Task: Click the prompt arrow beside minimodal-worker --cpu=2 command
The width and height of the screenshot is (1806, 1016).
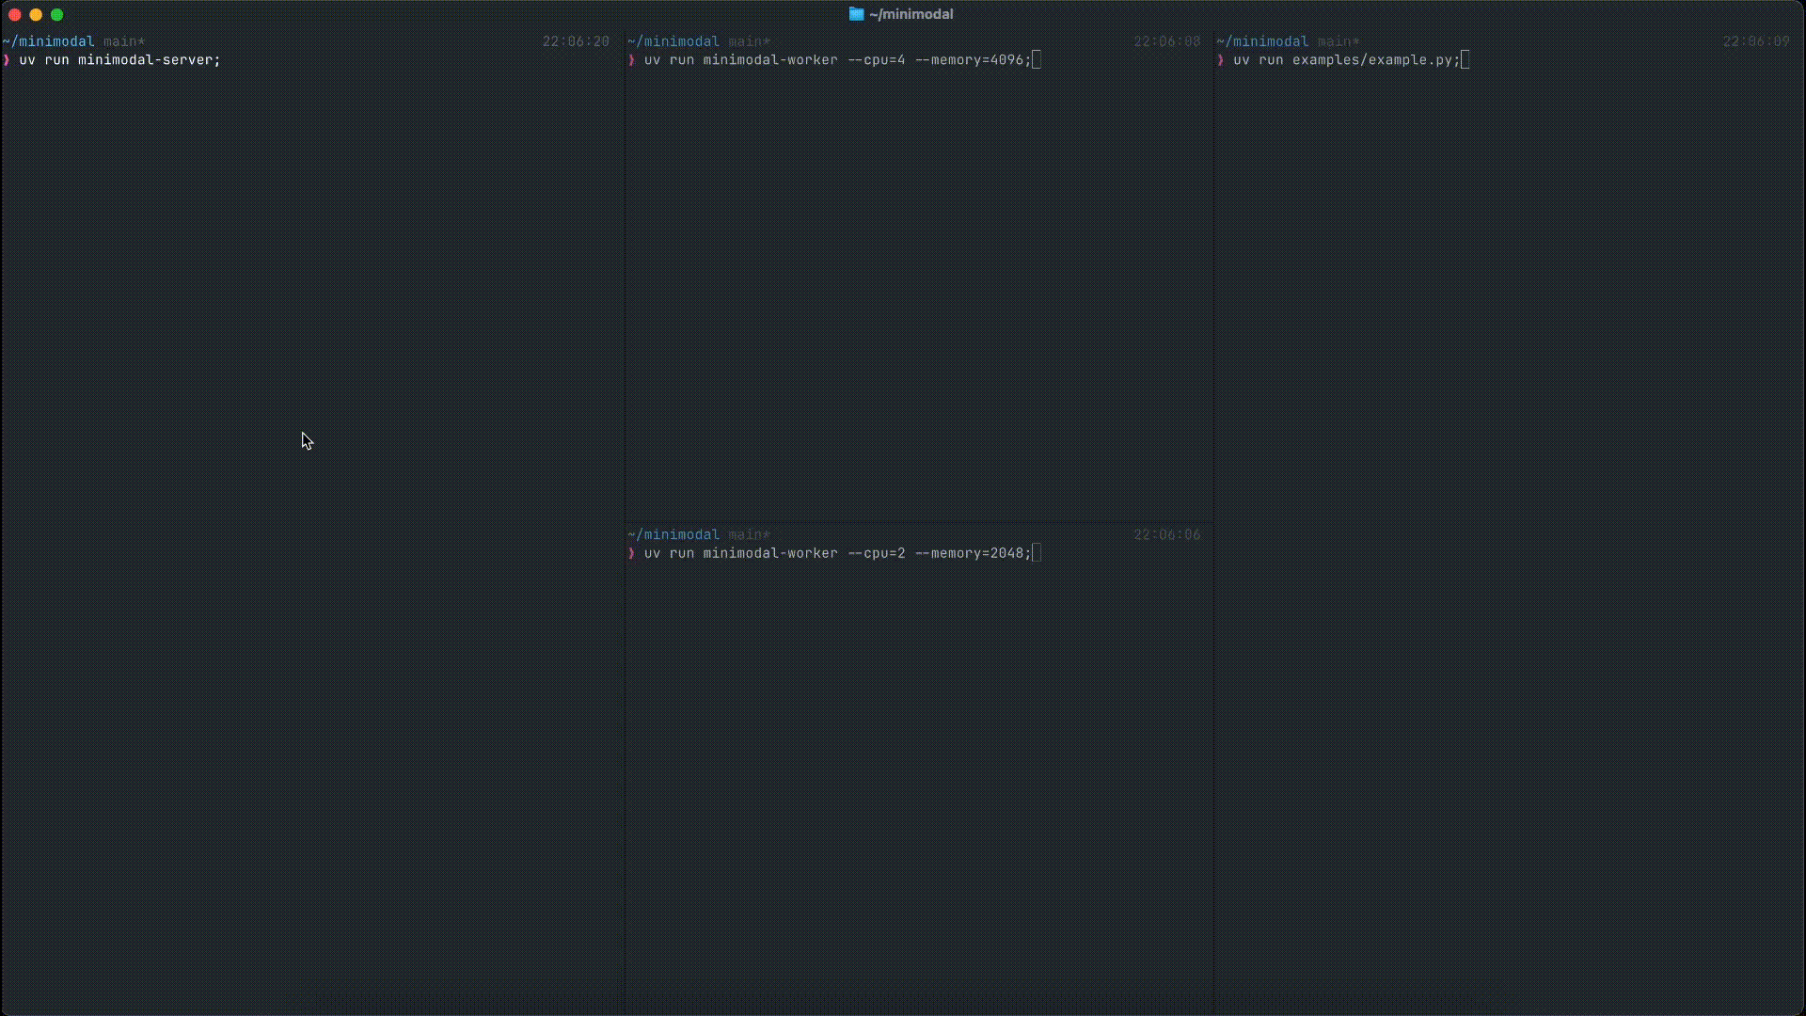Action: [632, 553]
